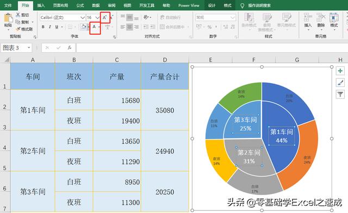Expand the Calibri font name dropdown

coord(82,17)
